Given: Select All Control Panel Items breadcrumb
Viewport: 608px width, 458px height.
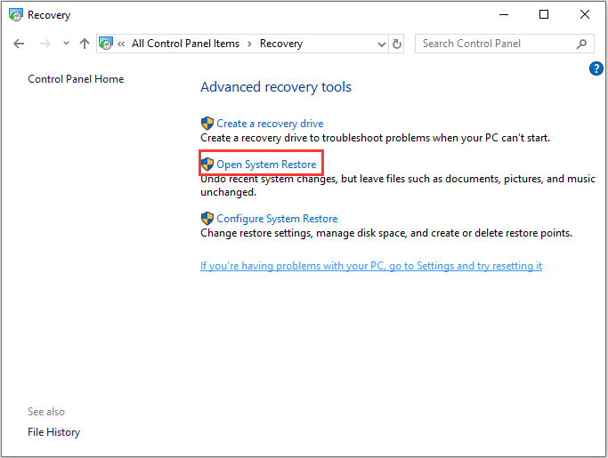Looking at the screenshot, I should [x=185, y=44].
